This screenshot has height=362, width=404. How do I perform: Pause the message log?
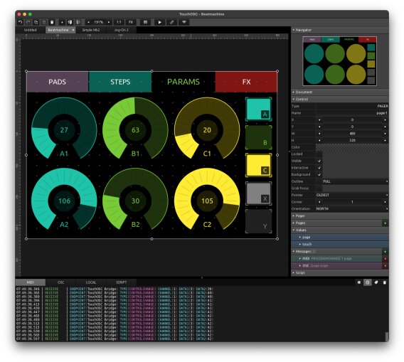359,282
